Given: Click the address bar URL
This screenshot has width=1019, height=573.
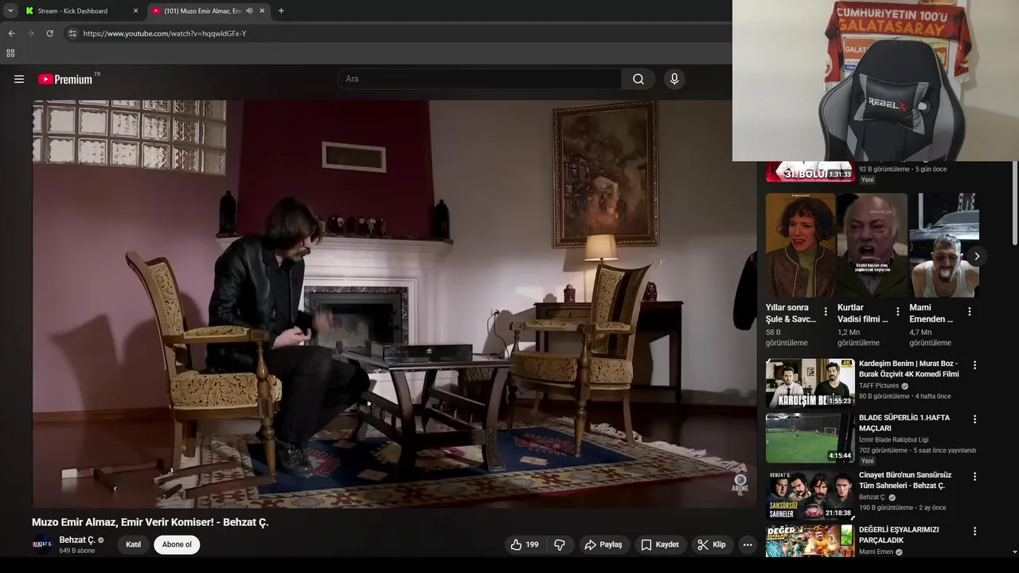Looking at the screenshot, I should coord(165,33).
